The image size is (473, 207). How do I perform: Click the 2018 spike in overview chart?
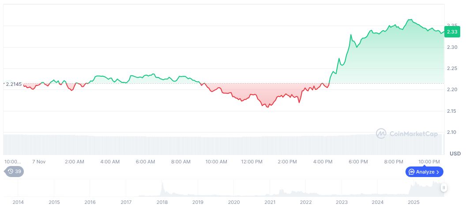point(162,185)
